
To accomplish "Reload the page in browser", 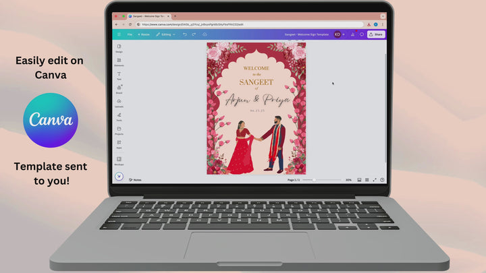I will coord(130,24).
